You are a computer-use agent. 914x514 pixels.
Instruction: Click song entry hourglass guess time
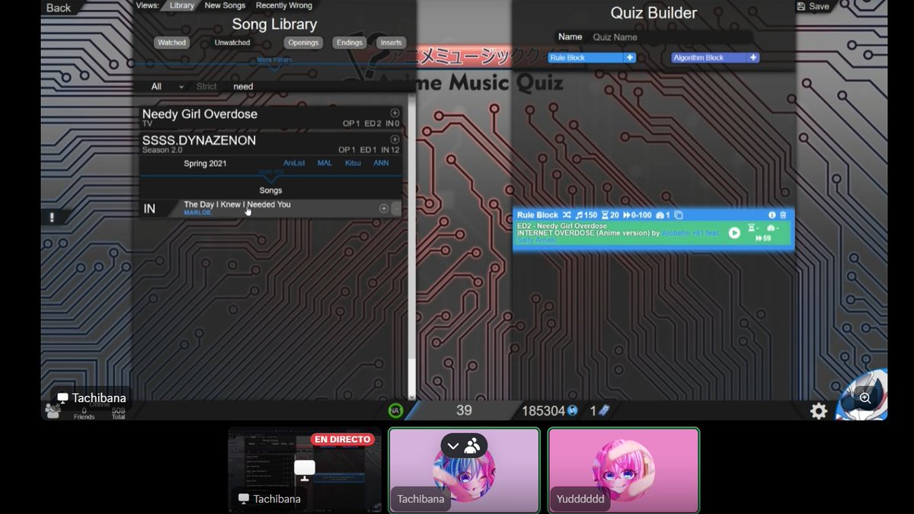click(754, 228)
